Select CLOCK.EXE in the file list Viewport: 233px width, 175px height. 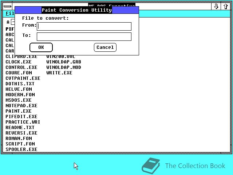(x=19, y=62)
